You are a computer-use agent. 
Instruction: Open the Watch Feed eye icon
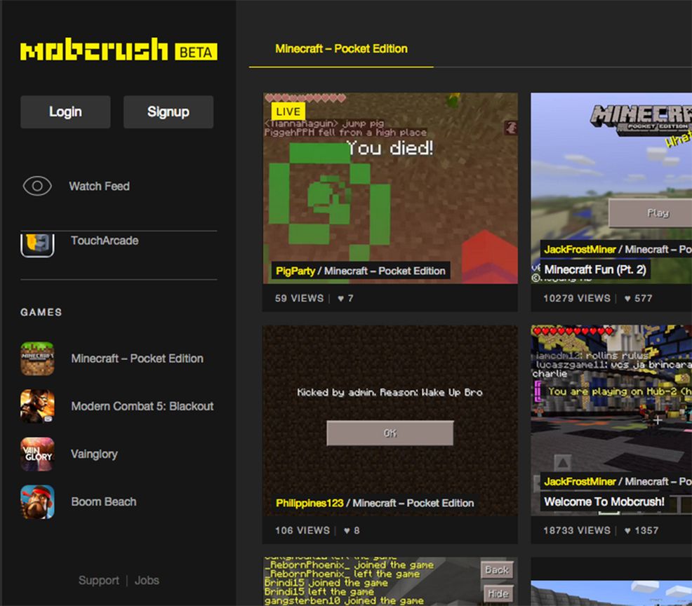tap(37, 186)
